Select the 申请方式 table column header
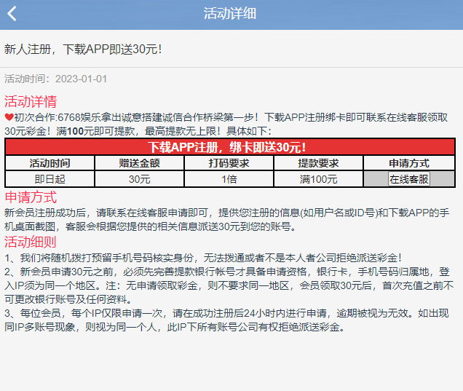The width and height of the screenshot is (463, 391). 408,163
